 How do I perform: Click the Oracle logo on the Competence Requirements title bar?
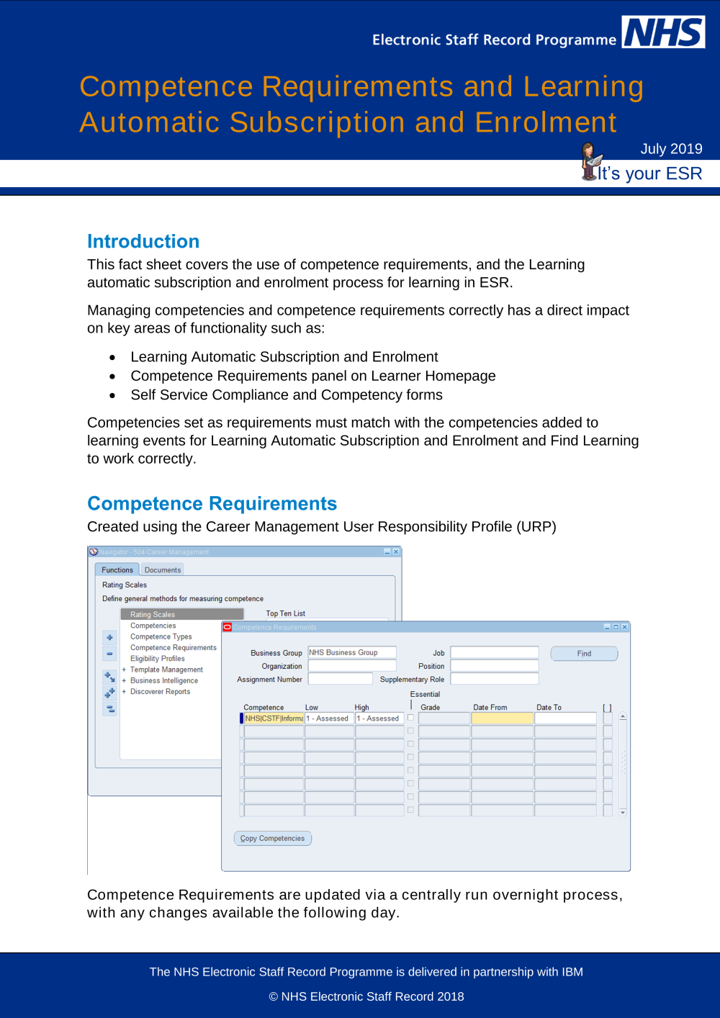pos(226,627)
